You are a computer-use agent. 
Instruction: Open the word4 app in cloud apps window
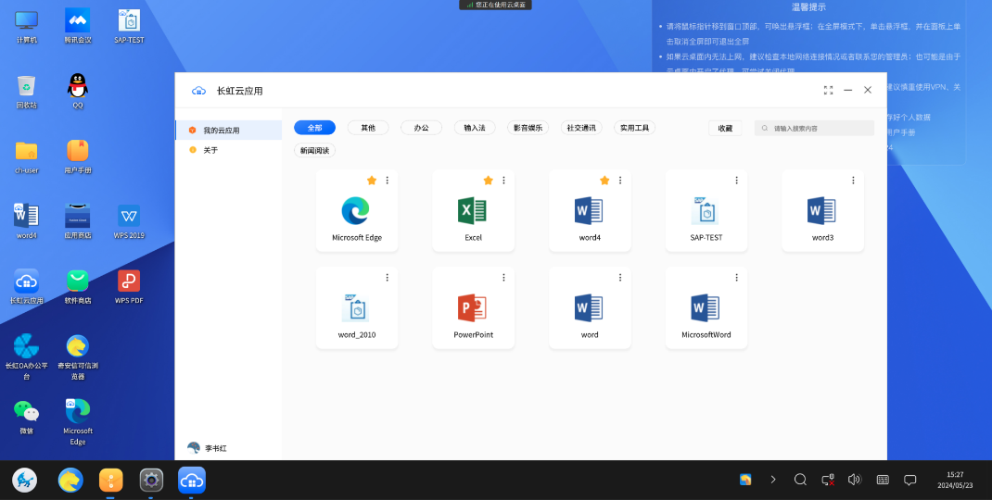click(x=590, y=210)
